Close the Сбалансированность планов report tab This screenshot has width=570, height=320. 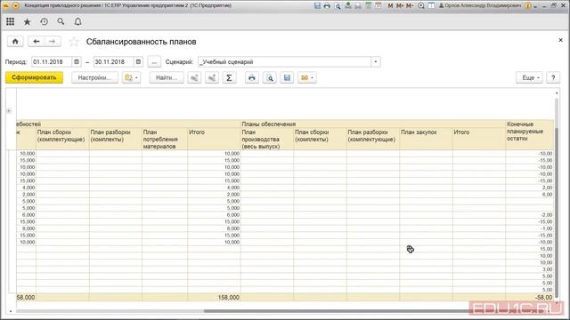pyautogui.click(x=560, y=40)
